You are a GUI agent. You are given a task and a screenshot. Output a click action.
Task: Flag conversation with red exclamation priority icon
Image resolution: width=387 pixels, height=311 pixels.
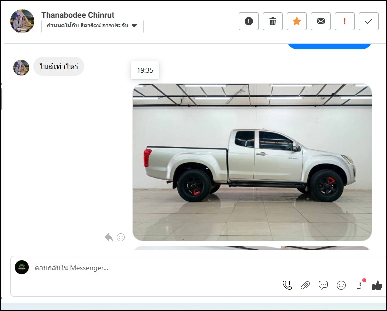tap(344, 21)
